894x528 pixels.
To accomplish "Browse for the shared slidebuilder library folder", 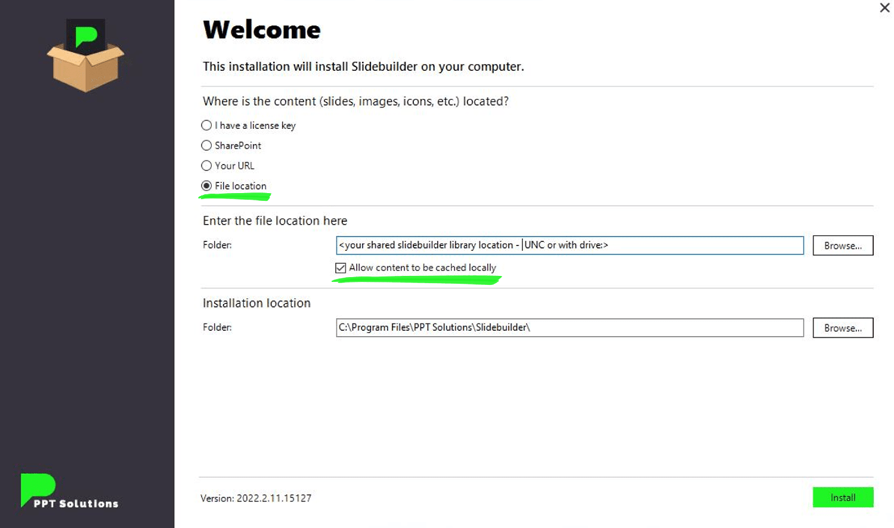I will tap(842, 245).
